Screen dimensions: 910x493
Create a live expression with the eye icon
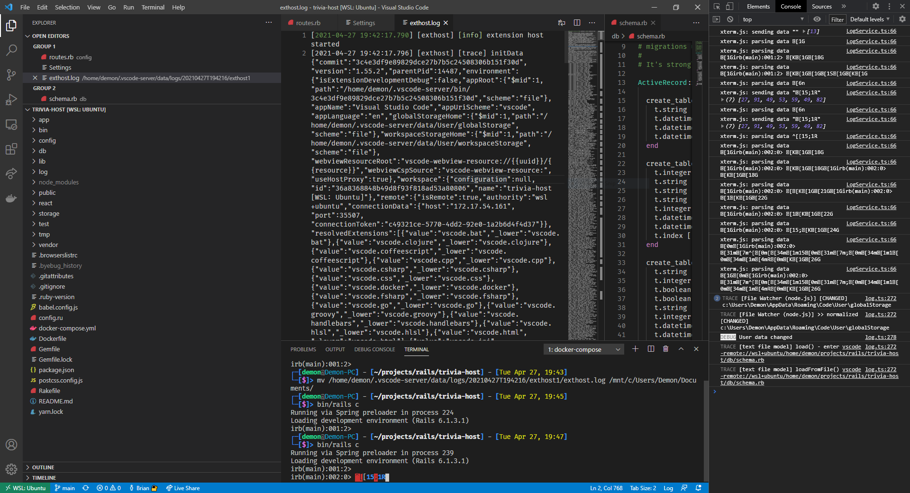point(817,19)
